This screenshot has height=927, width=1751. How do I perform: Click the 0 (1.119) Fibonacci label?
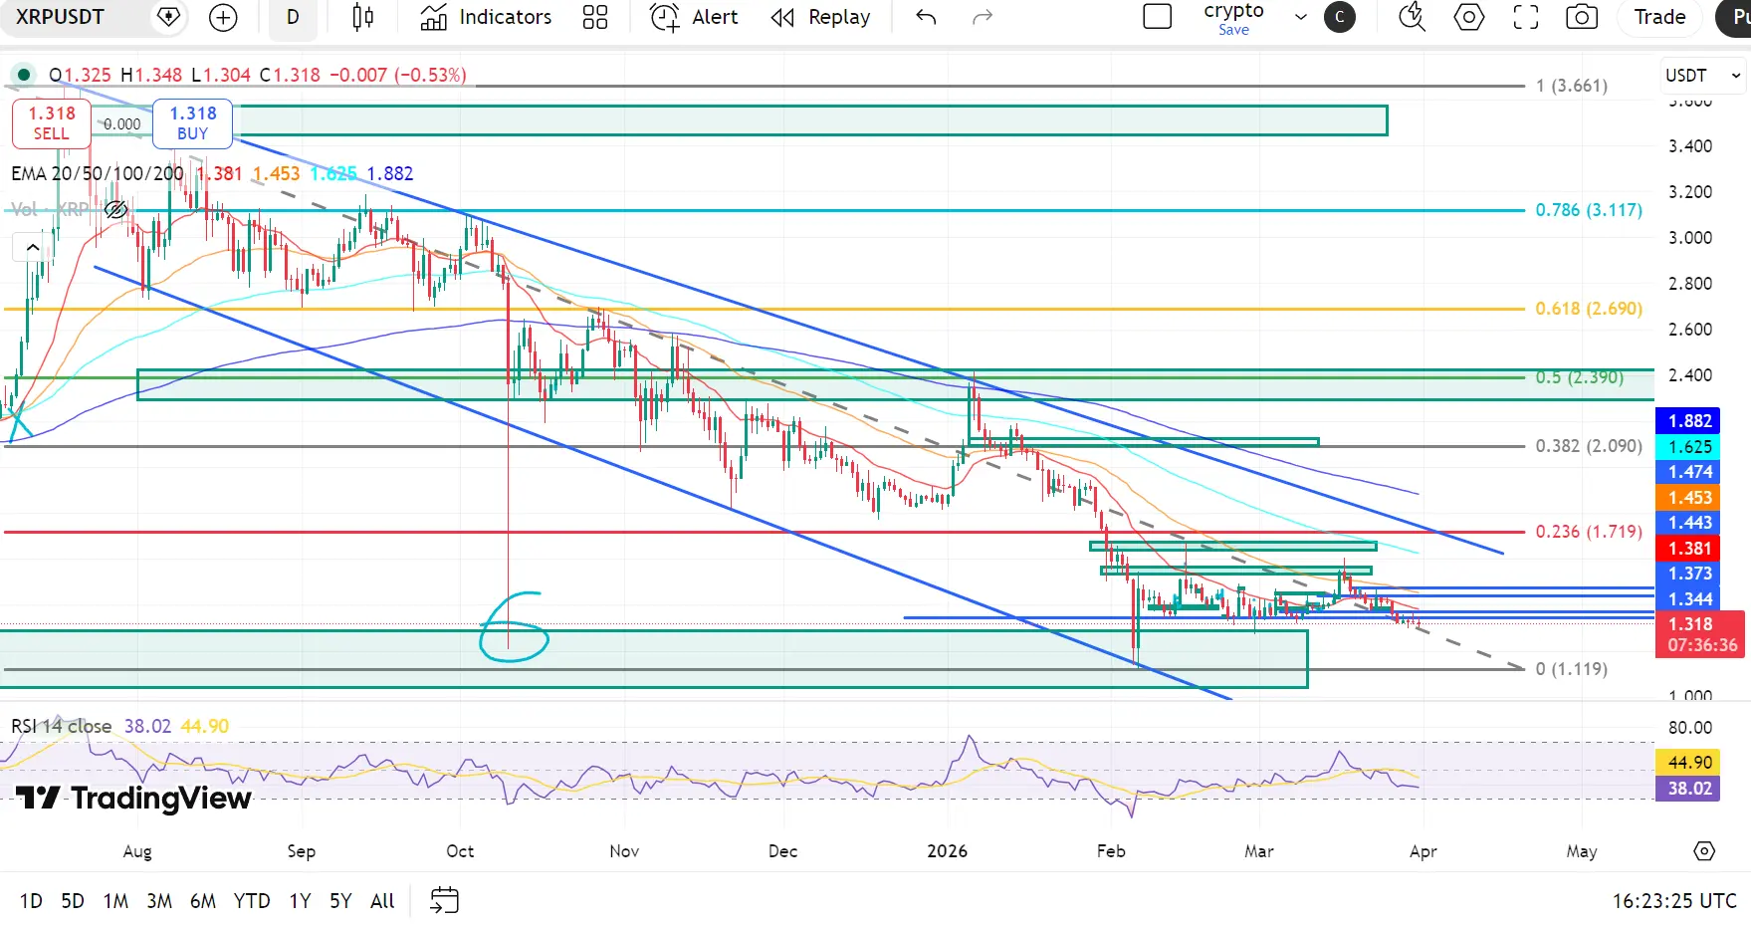click(1571, 669)
